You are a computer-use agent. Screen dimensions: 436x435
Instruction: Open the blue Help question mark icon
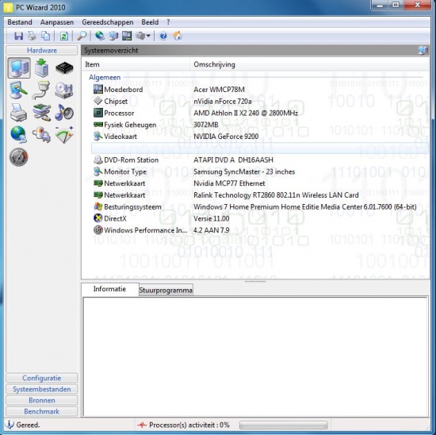click(163, 36)
